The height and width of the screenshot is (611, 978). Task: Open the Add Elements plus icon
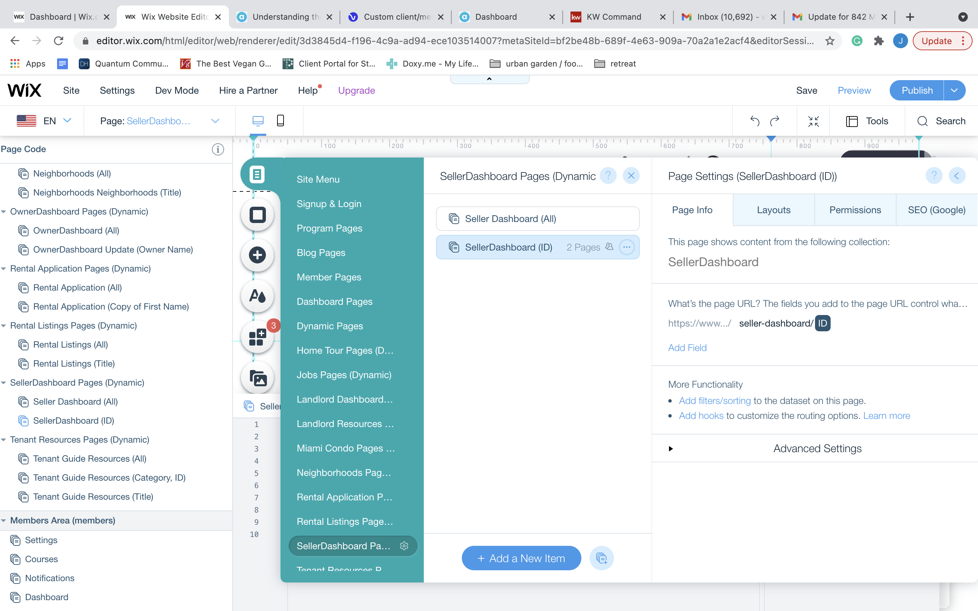(x=257, y=255)
